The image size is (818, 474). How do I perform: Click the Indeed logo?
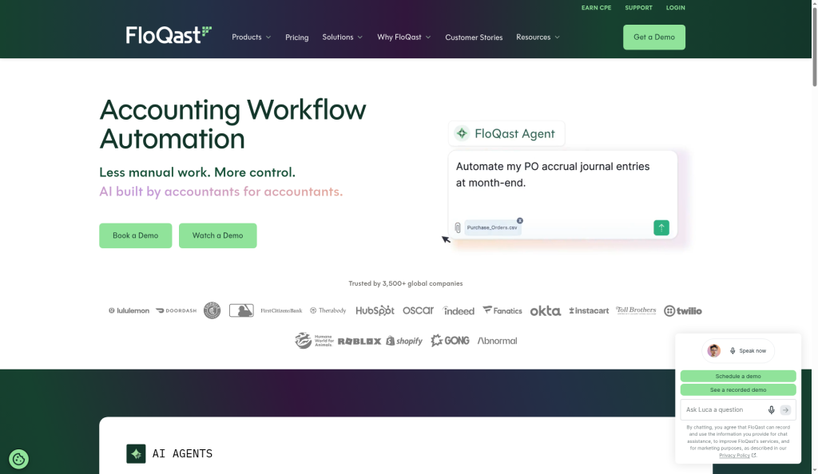tap(459, 310)
